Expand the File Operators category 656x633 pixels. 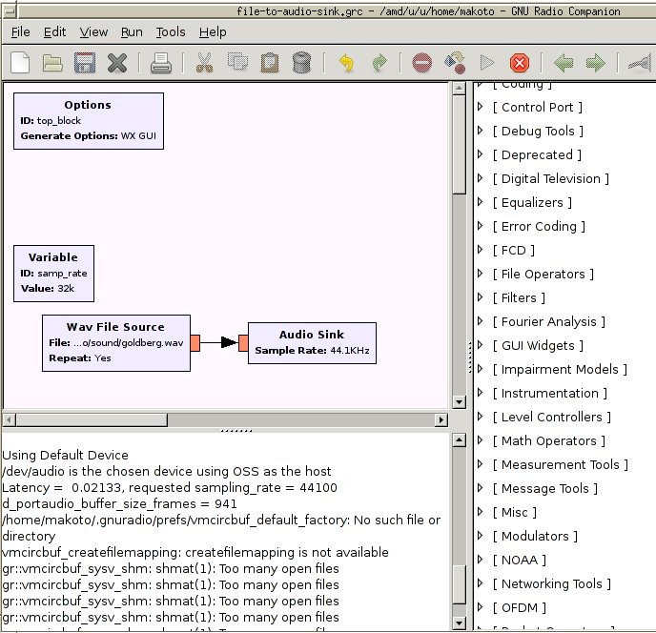point(481,274)
